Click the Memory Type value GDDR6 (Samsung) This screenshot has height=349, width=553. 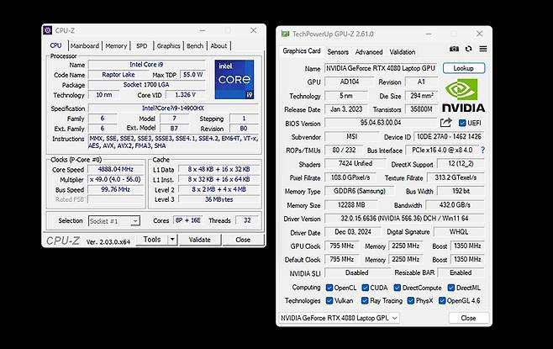(x=360, y=191)
